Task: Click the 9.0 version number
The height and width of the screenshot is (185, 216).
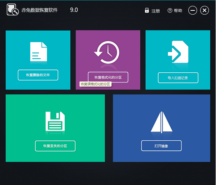Action: pyautogui.click(x=74, y=10)
